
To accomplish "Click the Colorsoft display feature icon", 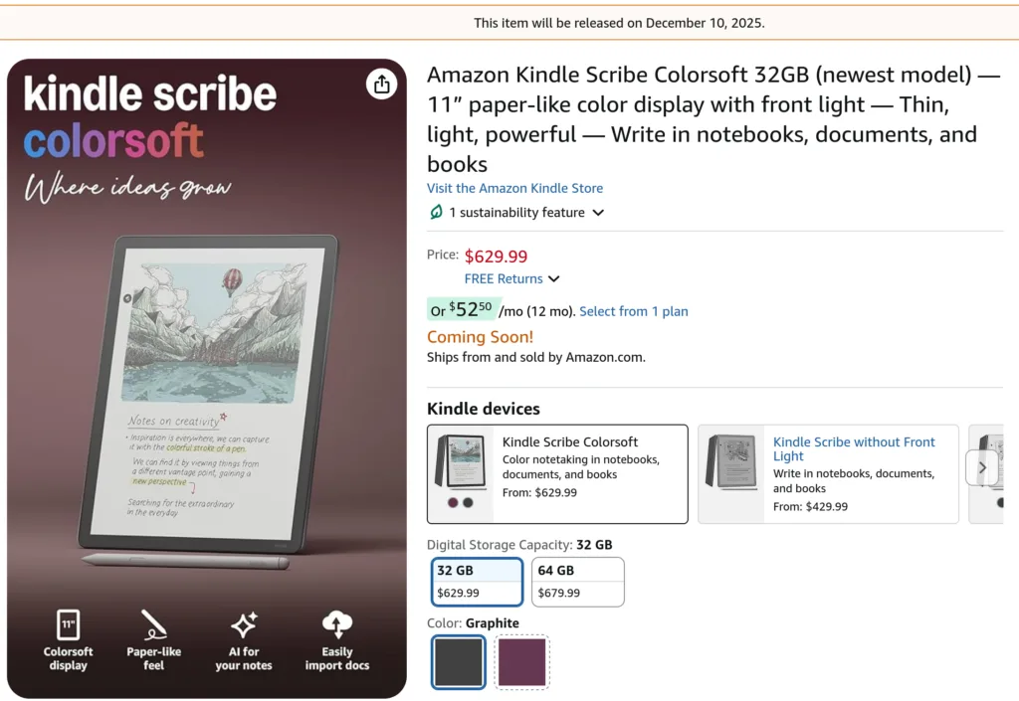I will [68, 624].
